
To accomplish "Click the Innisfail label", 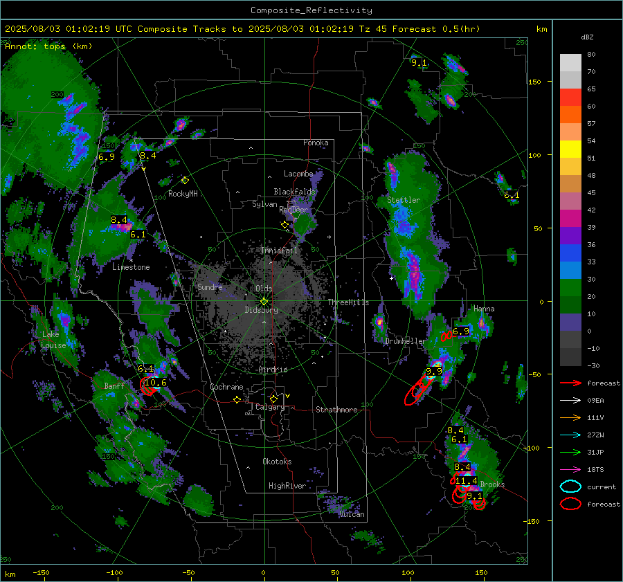I will tap(279, 251).
